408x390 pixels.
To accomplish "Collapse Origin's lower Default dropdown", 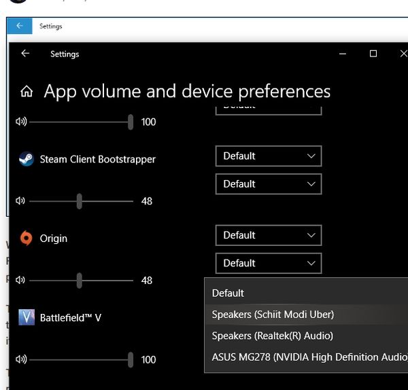I will pyautogui.click(x=268, y=264).
